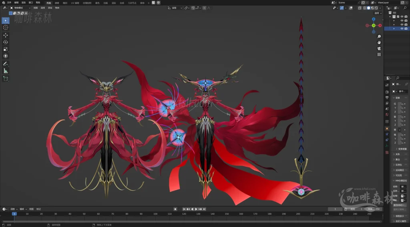Screen dimensions: 410x227
Task: Play the animation forward
Action: pos(196,209)
